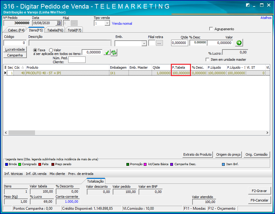Click the purple Campanha Desc. swatch
The width and height of the screenshot is (275, 214).
coord(172,165)
